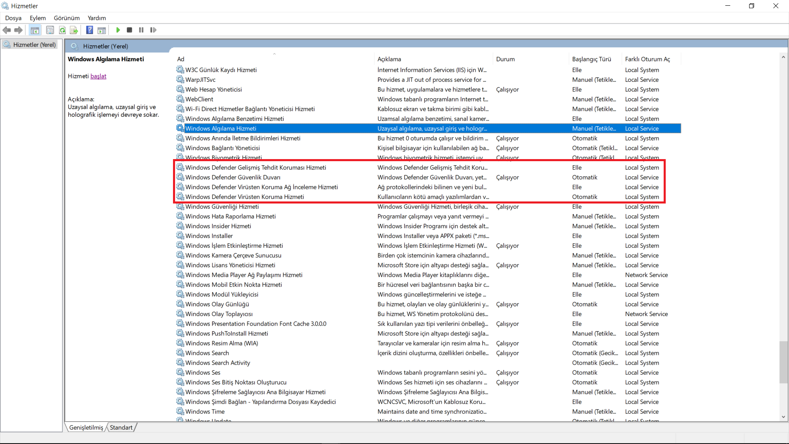Viewport: 789px width, 444px height.
Task: Click the green Start Service icon
Action: (x=118, y=30)
